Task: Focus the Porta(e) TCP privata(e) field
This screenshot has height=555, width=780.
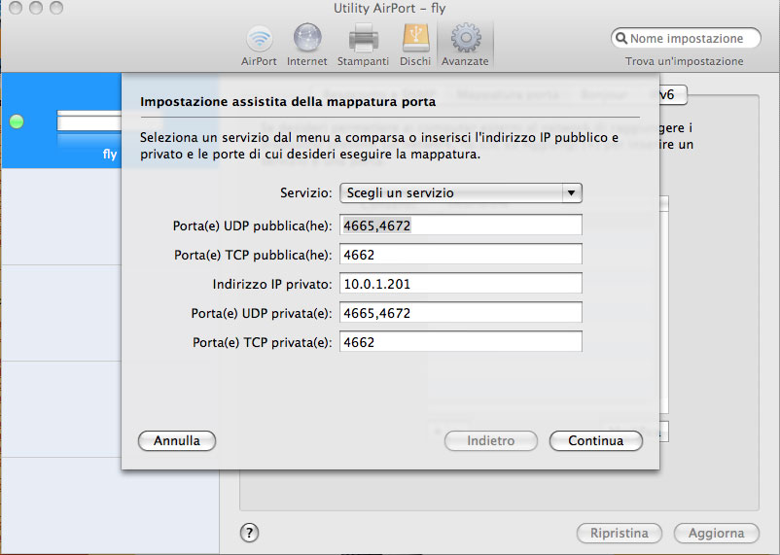Action: [x=461, y=342]
